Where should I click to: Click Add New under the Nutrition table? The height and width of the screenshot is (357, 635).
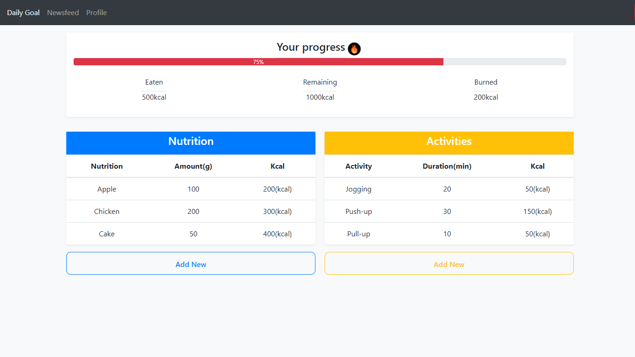tap(191, 263)
